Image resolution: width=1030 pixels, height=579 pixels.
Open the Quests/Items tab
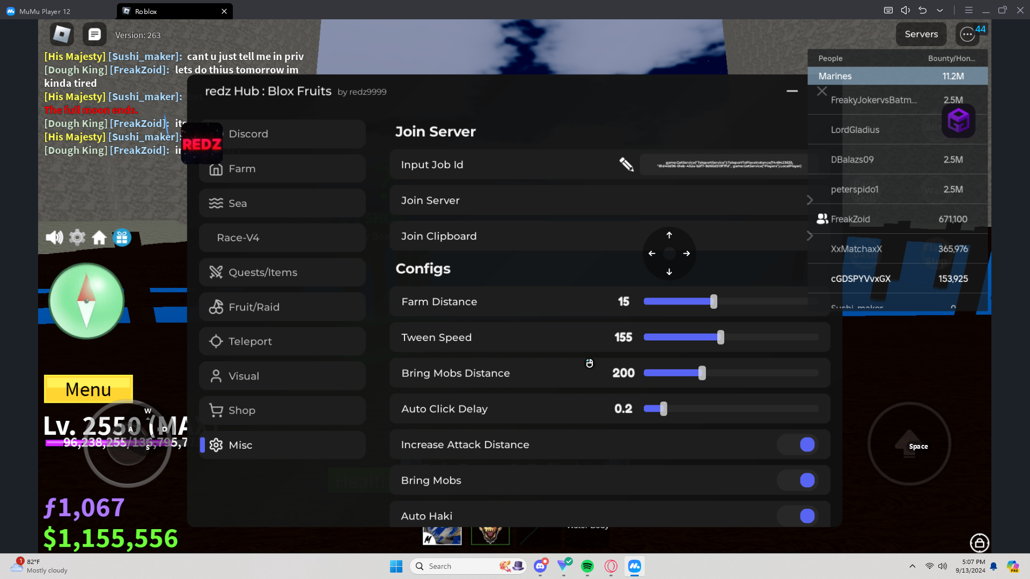click(x=282, y=272)
